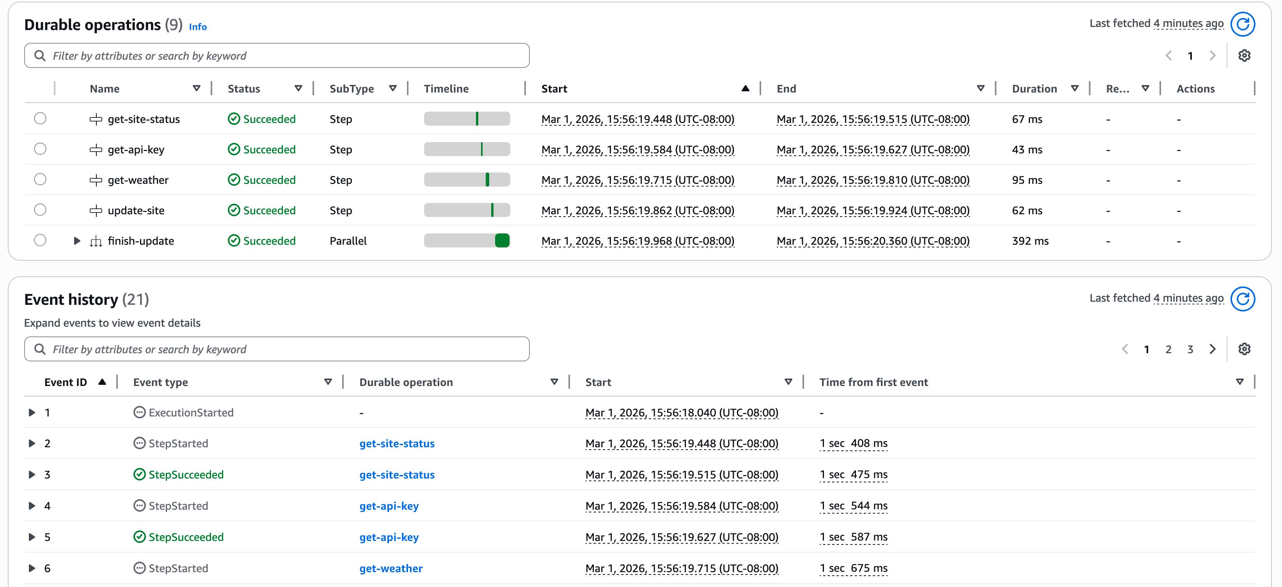Viewport: 1282px width, 587px height.
Task: Click the Parallel icon beside finish-update
Action: coord(96,240)
